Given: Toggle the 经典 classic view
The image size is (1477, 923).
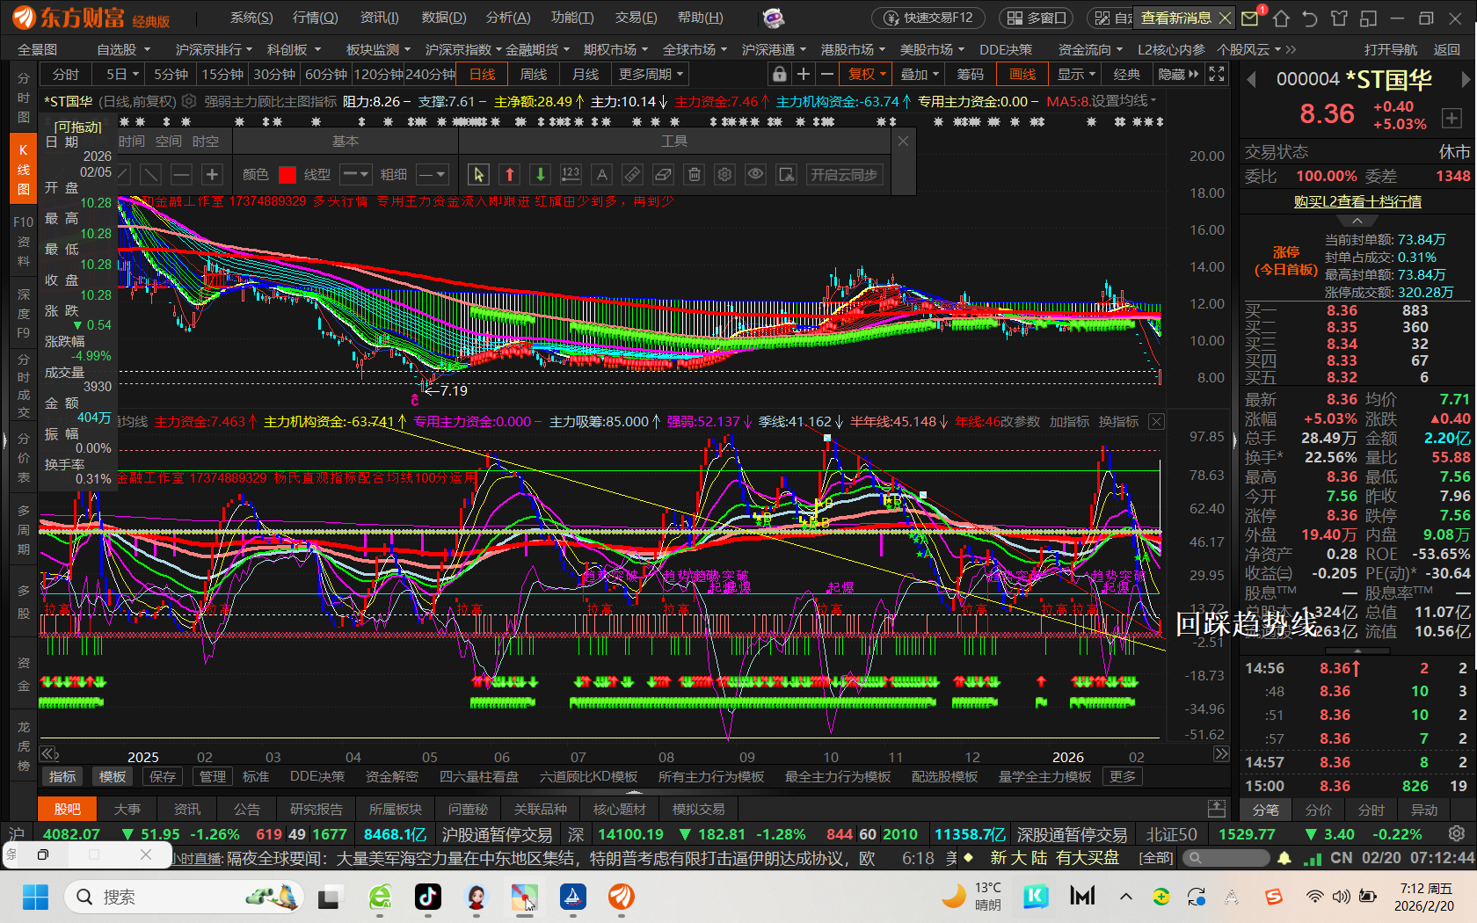Looking at the screenshot, I should click(x=1126, y=74).
